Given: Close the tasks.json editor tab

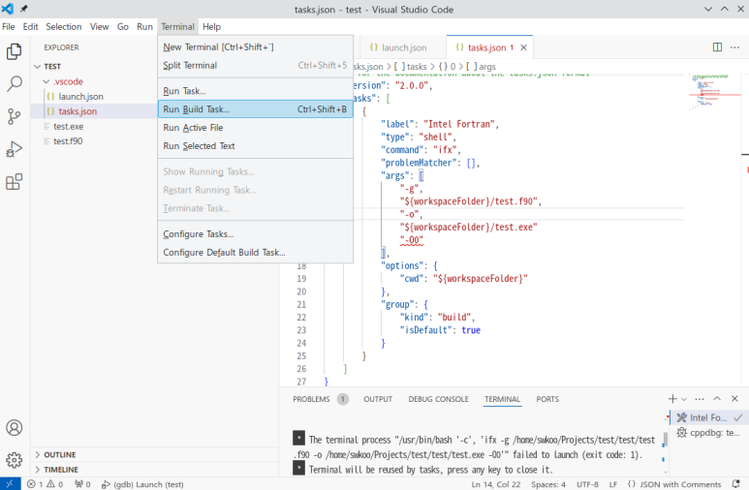Looking at the screenshot, I should pos(523,47).
